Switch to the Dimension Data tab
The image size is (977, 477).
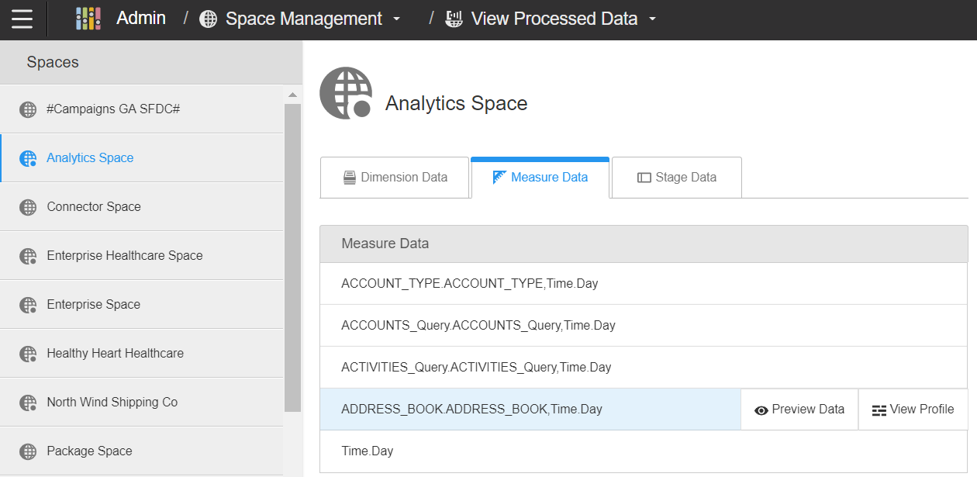coord(395,178)
